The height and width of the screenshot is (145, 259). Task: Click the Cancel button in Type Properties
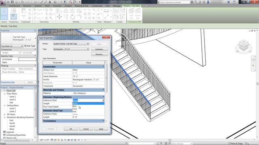point(86,129)
